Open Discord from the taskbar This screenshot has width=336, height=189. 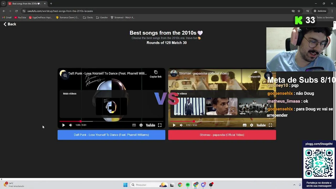[x=203, y=185]
